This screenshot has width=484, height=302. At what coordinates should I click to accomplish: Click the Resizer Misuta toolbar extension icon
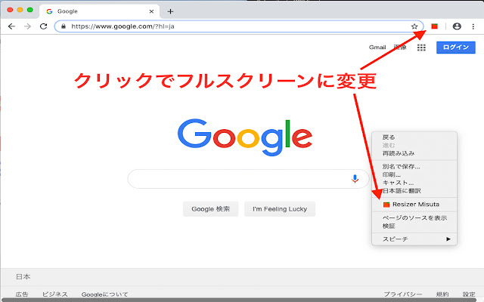pyautogui.click(x=434, y=26)
